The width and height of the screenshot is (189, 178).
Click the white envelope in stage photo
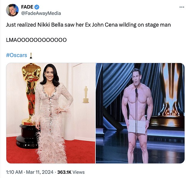137,126
